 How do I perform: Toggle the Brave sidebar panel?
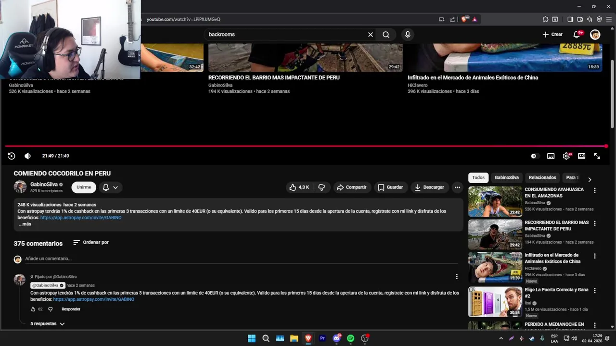click(570, 19)
